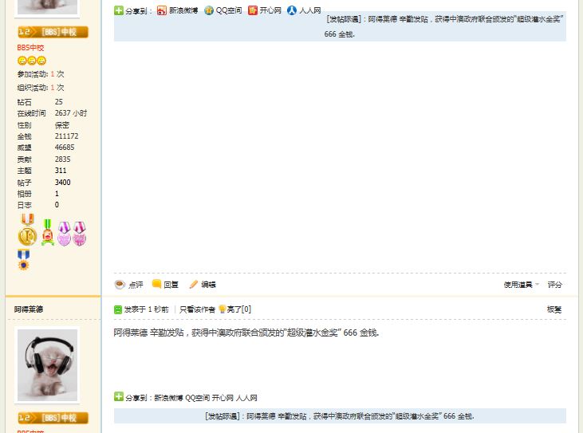Screen dimensions: 583x433
Task: Open the 使用道具 dropdown
Action: point(520,285)
